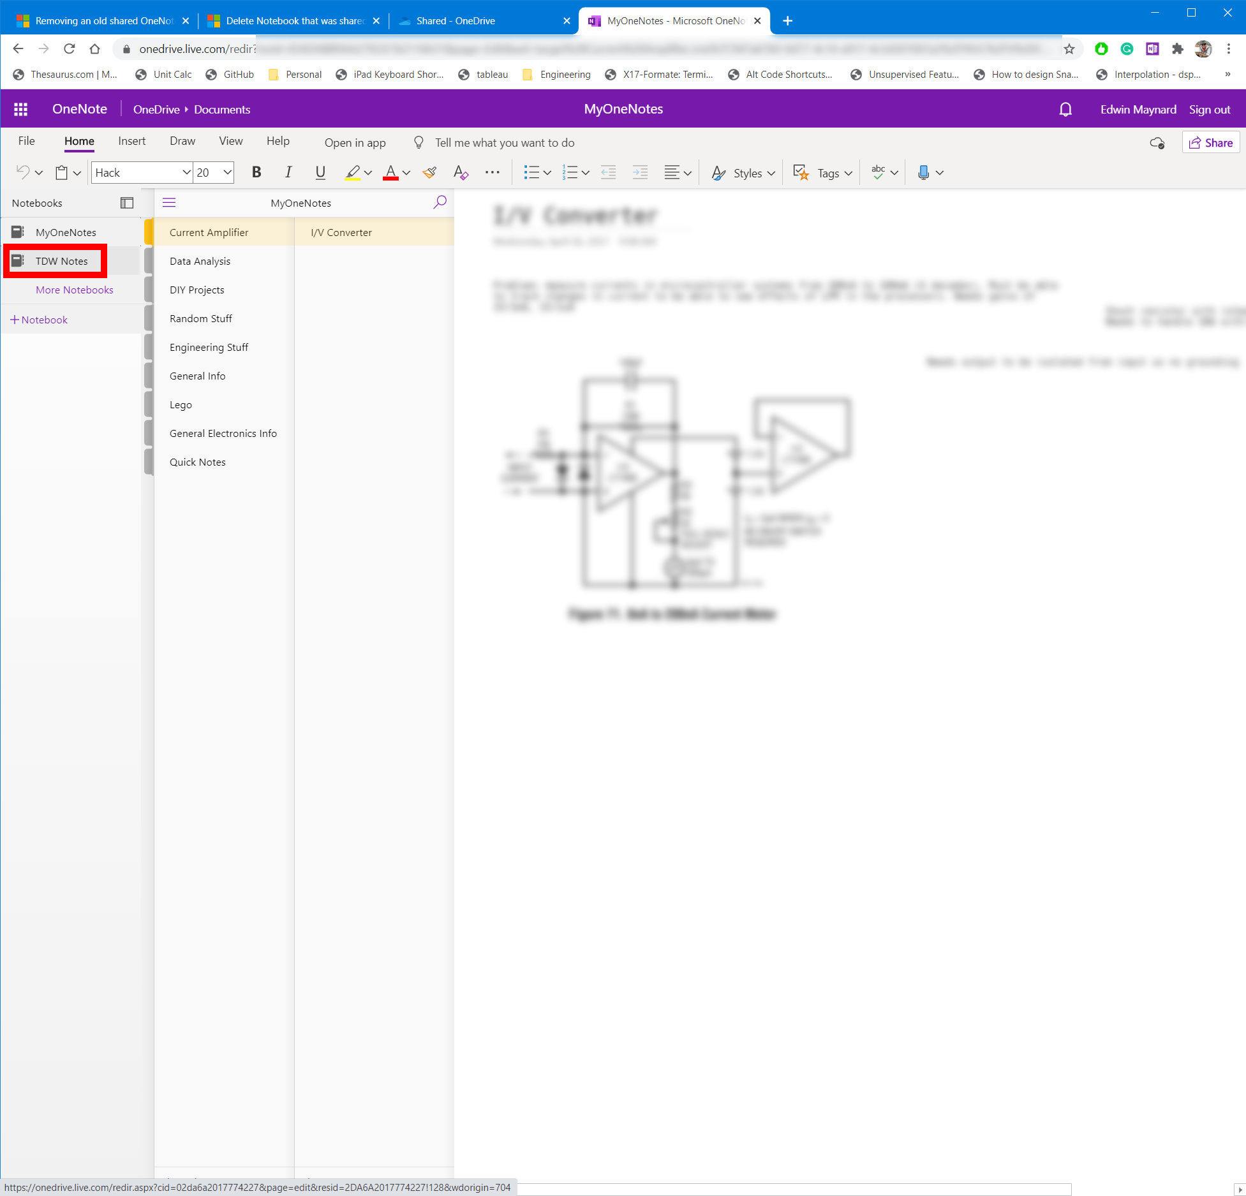Open the Styles dropdown
This screenshot has height=1196, width=1246.
point(743,173)
